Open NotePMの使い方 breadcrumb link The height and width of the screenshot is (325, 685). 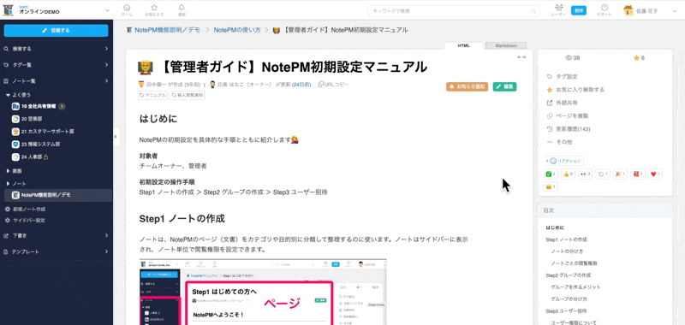237,30
